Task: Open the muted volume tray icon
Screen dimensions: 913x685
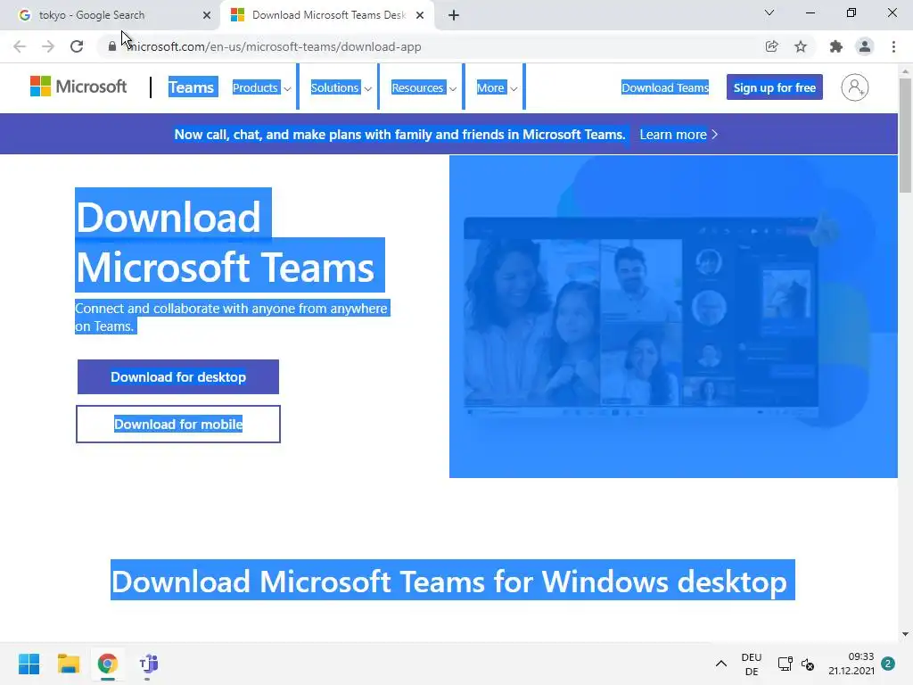Action: (x=808, y=664)
